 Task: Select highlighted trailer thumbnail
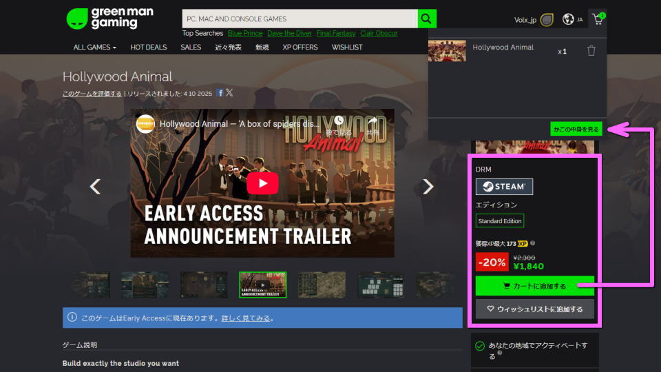click(262, 285)
